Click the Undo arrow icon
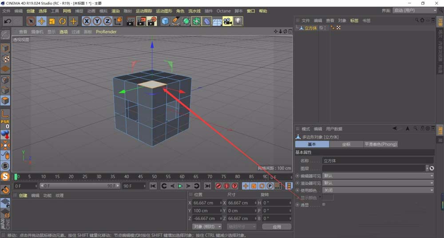 coord(8,21)
